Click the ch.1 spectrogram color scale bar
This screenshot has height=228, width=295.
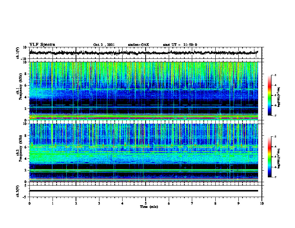click(x=269, y=95)
